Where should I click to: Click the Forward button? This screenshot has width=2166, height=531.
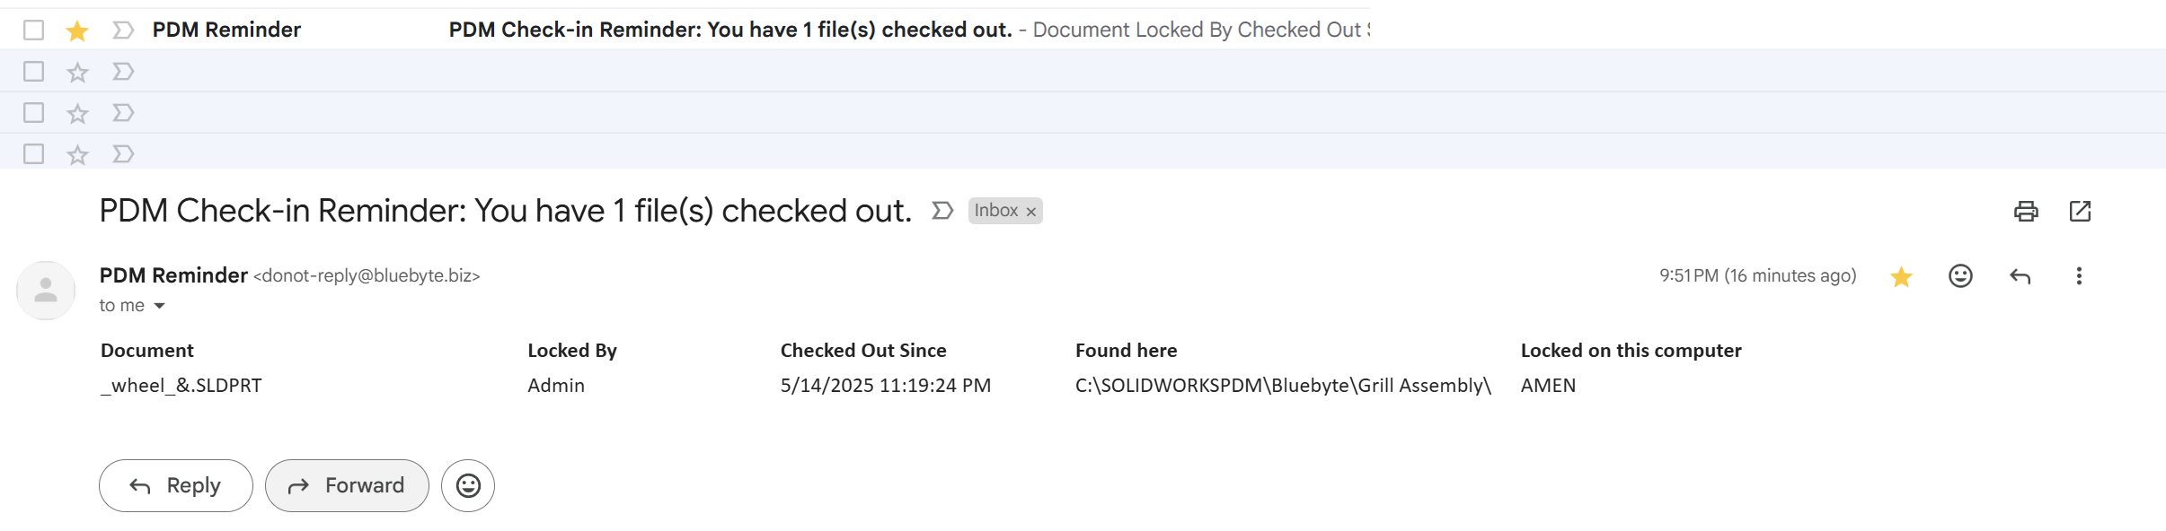(x=347, y=486)
